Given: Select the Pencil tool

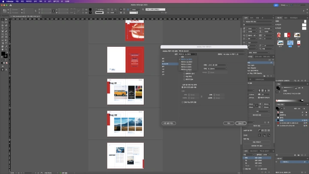Looking at the screenshot, I should (6, 31).
